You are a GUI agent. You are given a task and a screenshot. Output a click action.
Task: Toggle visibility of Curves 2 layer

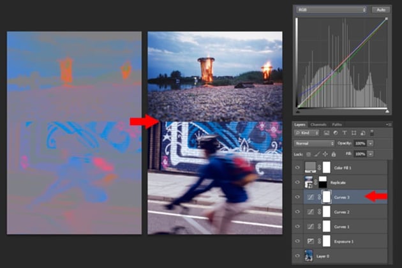click(x=297, y=212)
